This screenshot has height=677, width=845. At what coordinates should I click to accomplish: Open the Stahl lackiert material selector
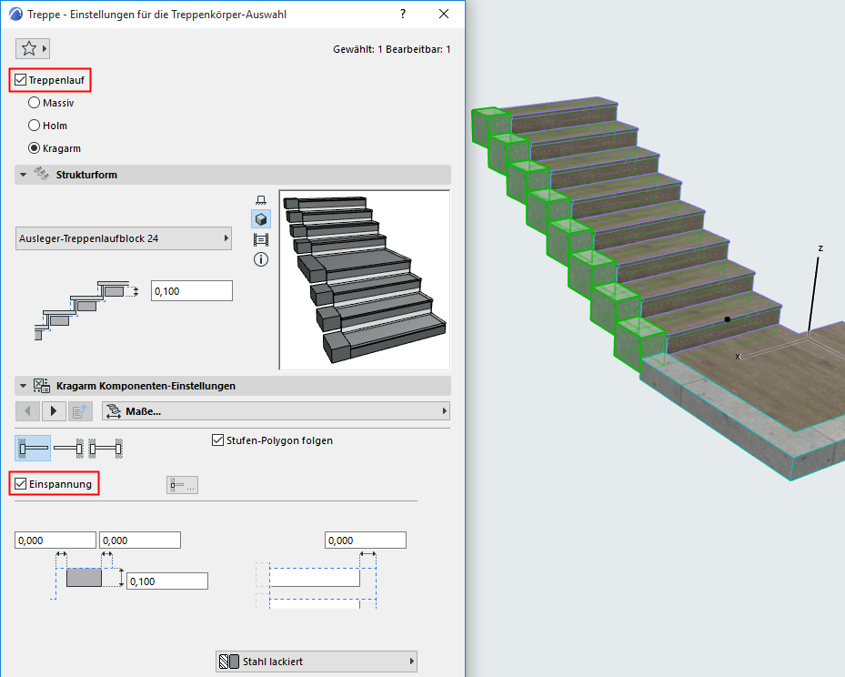coord(316,661)
